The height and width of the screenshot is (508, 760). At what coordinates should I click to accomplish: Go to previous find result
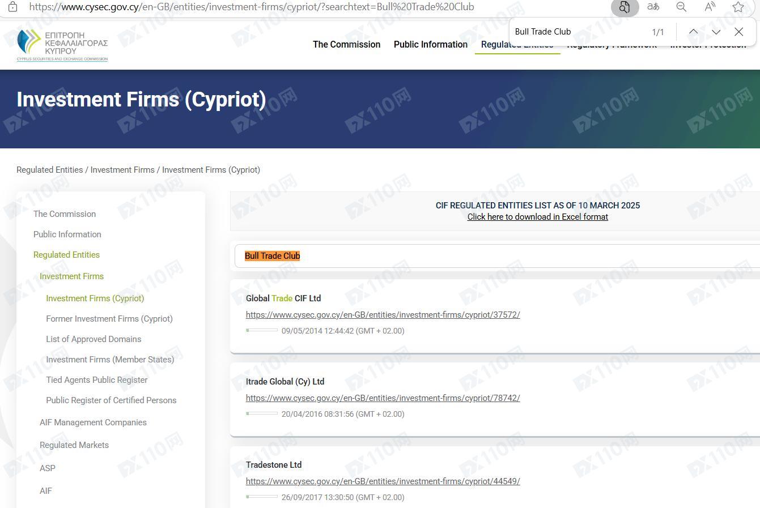pyautogui.click(x=693, y=32)
